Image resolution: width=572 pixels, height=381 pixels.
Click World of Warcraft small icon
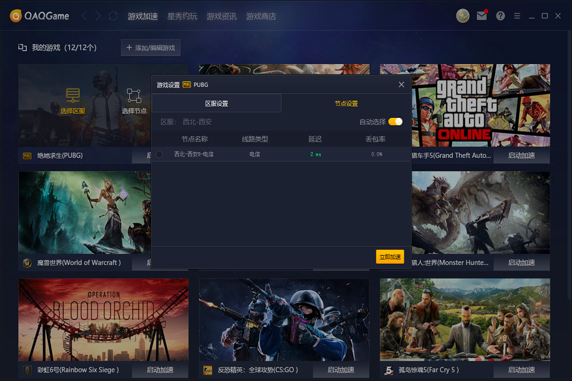(27, 263)
